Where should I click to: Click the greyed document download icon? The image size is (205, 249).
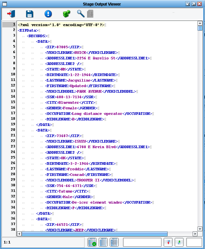90,14
